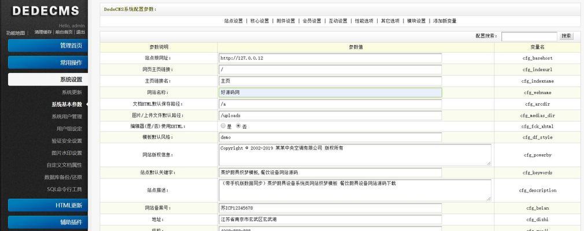Open the 性能选项 tab
The height and width of the screenshot is (231, 584).
pos(364,21)
